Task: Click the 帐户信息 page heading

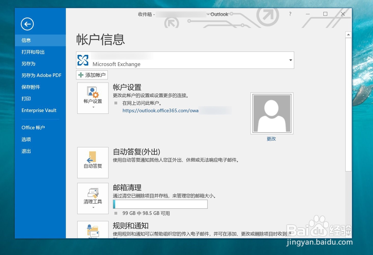Action: 100,40
